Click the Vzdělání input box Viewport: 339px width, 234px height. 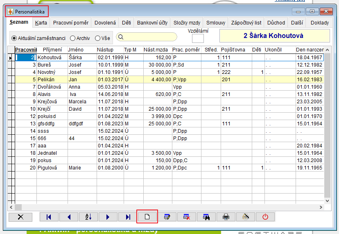(198, 39)
